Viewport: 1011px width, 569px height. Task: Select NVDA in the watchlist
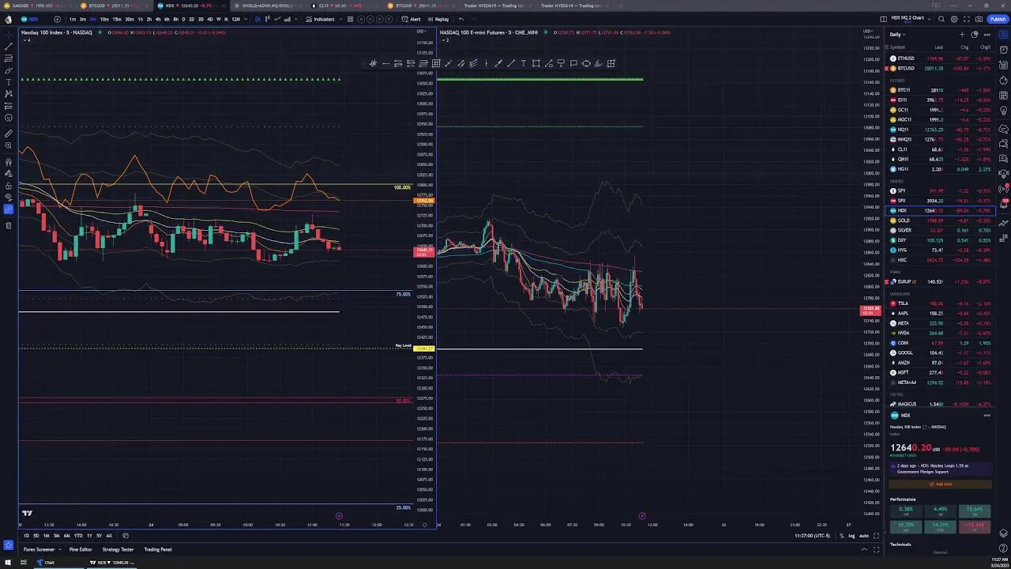pyautogui.click(x=941, y=333)
